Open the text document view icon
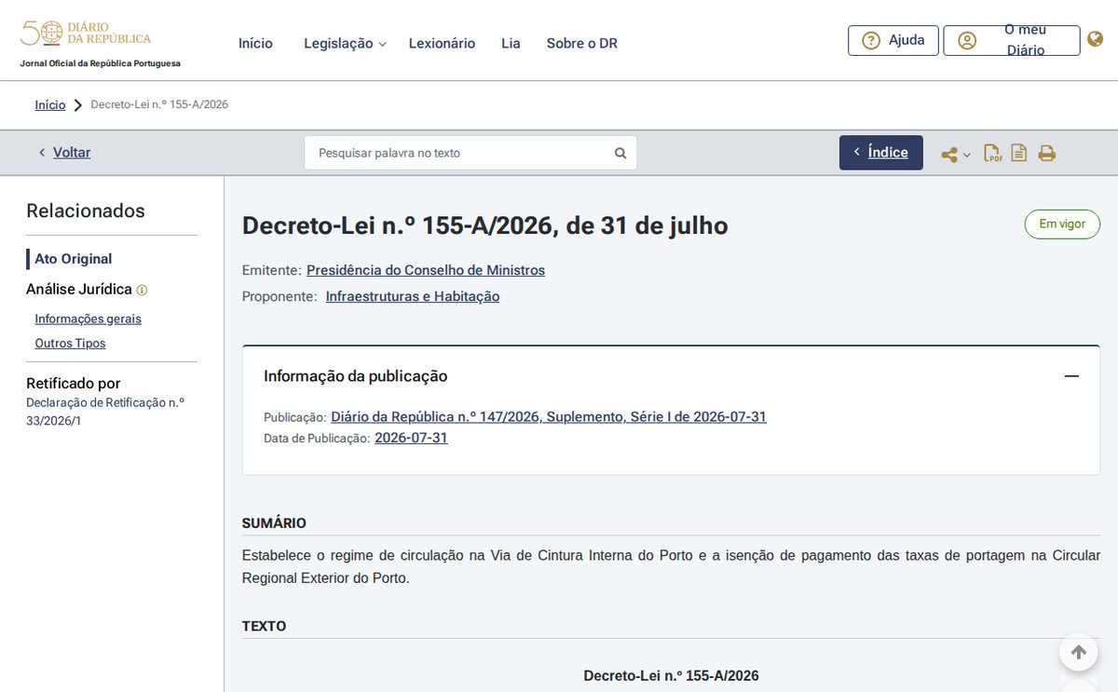The image size is (1118, 692). [x=1019, y=153]
